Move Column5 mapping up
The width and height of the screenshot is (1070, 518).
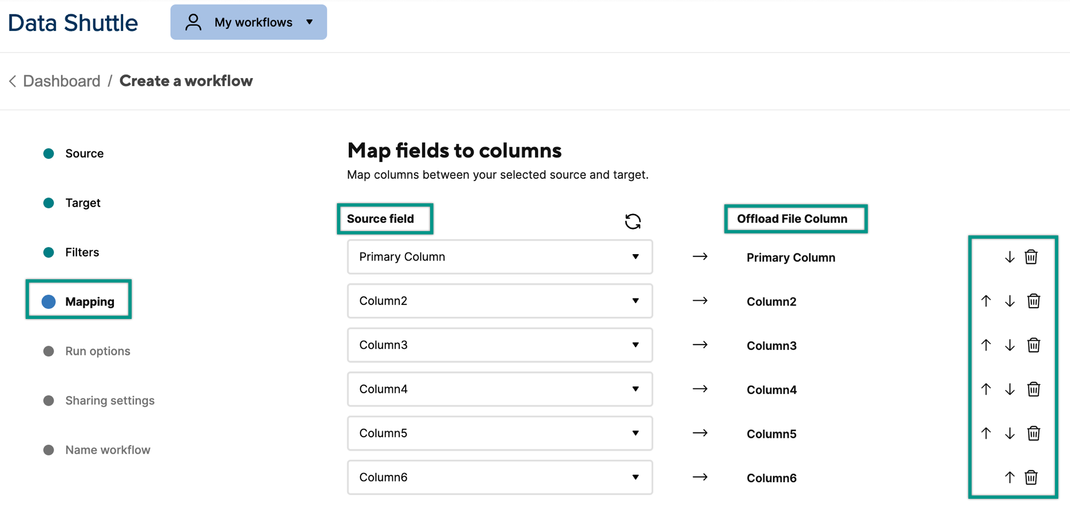pos(986,433)
